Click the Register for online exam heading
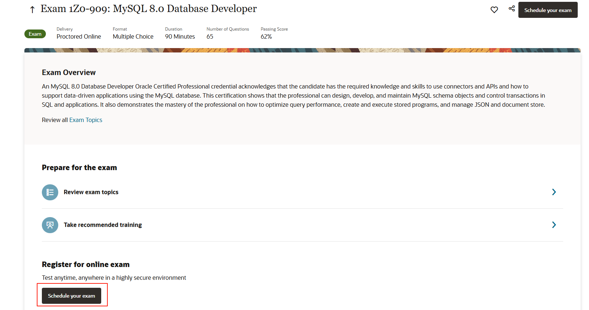The image size is (589, 310). click(x=86, y=264)
